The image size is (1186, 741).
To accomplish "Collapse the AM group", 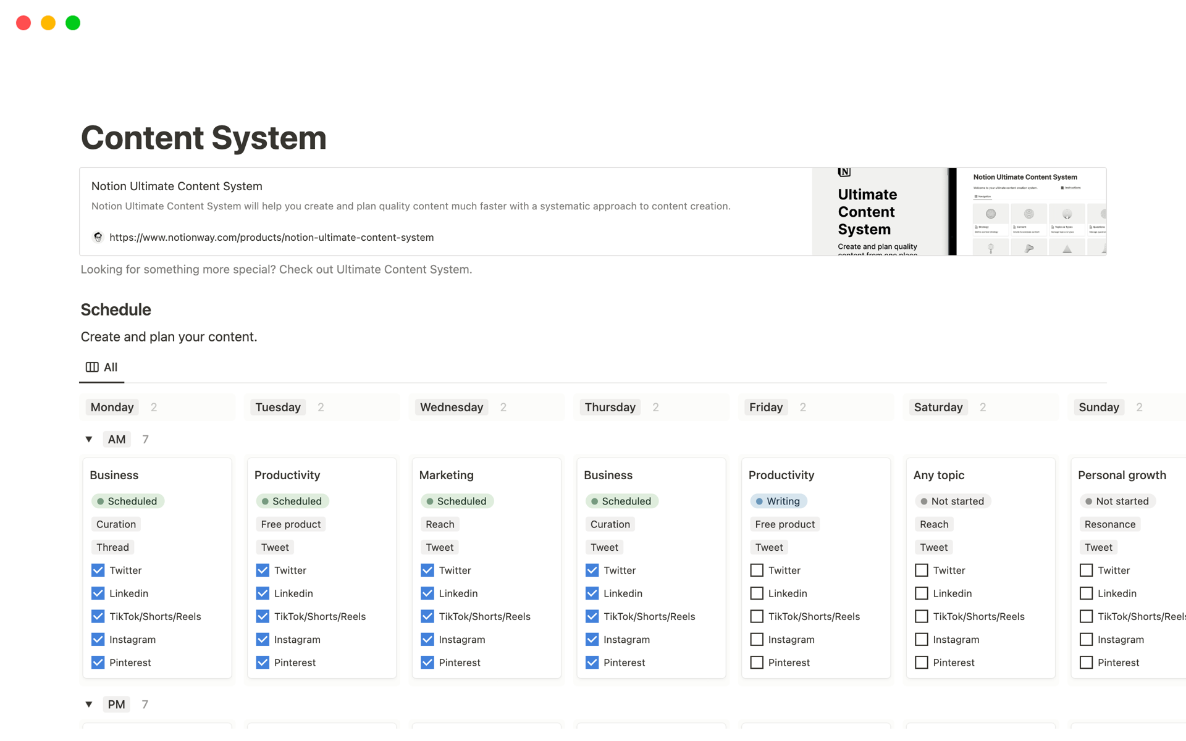I will [x=89, y=439].
